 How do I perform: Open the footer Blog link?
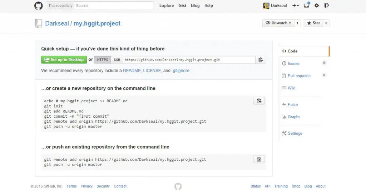coord(308,186)
